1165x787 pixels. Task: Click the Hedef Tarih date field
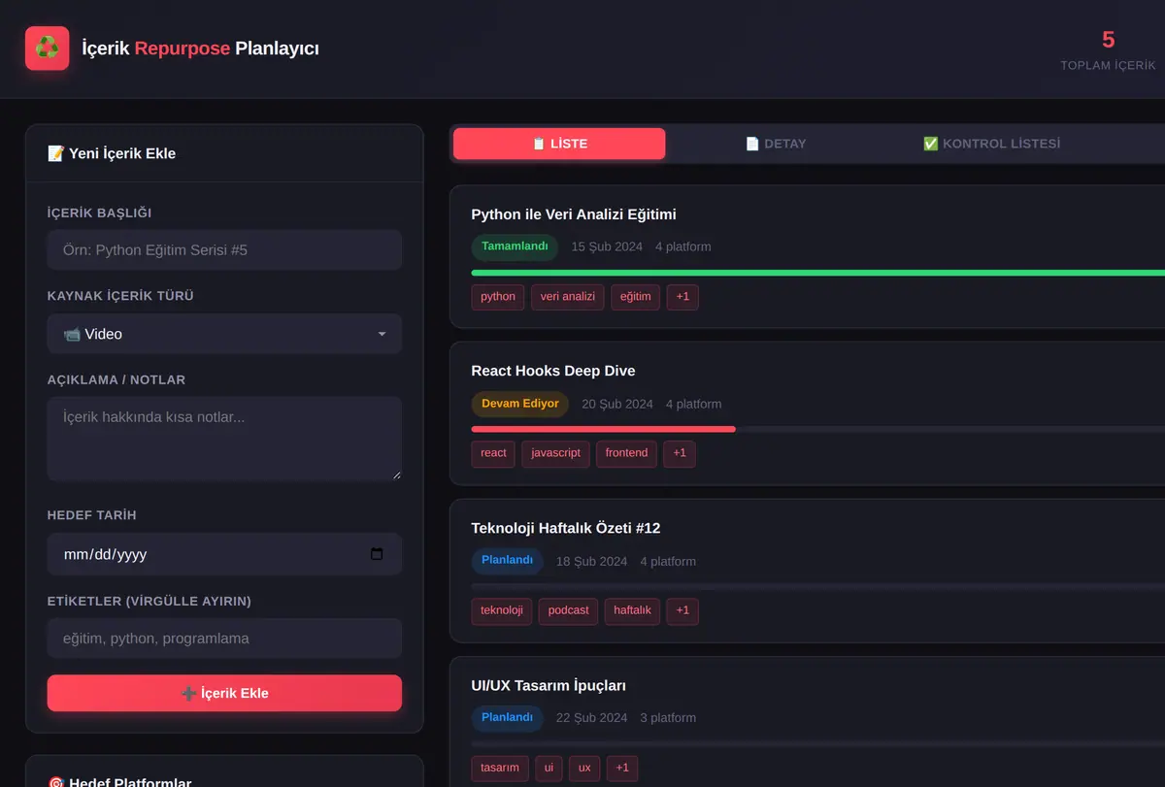click(x=224, y=554)
